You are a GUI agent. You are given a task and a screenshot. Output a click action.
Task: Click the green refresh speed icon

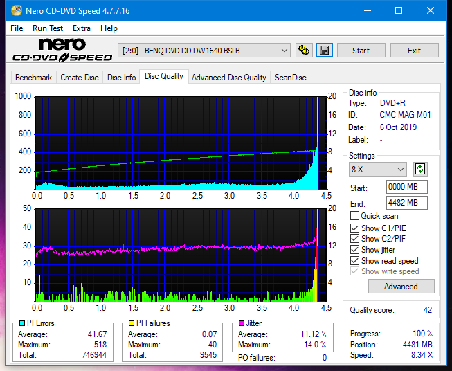[420, 169]
